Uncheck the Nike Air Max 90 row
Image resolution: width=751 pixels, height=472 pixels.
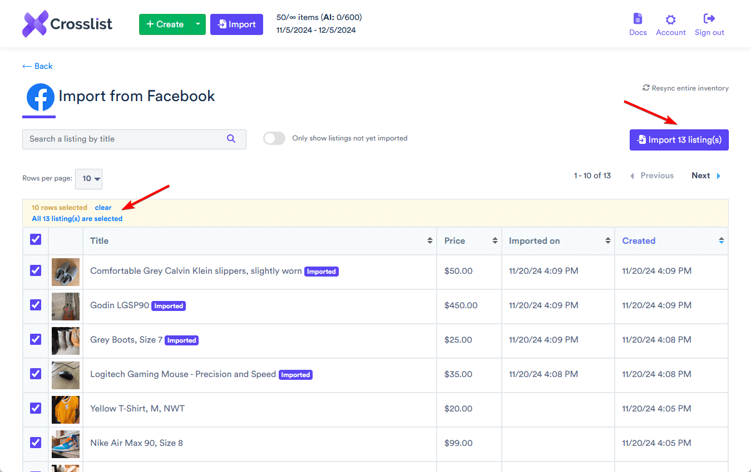[x=36, y=443]
